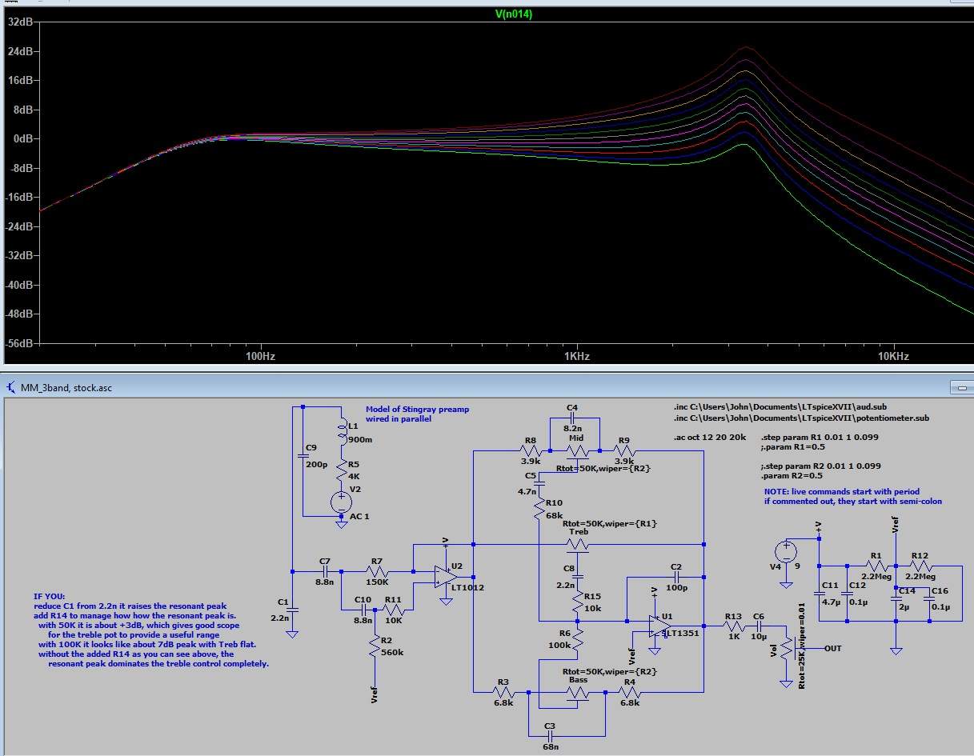Click capacitor C1 2.2n symbol

click(x=293, y=610)
